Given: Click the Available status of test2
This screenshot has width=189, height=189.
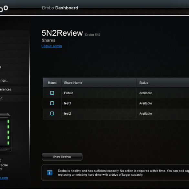Looking at the screenshot, I should point(145,113).
